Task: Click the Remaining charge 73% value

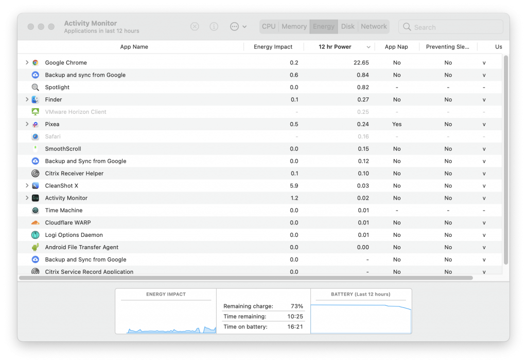Action: pyautogui.click(x=297, y=306)
